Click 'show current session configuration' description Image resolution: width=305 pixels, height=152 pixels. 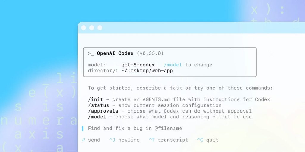coord(170,105)
